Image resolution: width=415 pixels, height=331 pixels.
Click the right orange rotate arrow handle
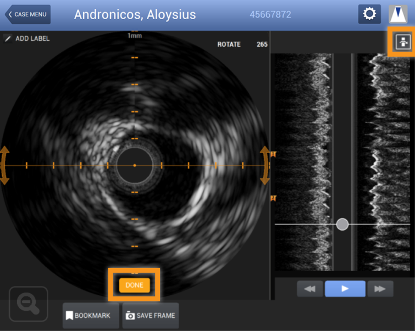265,166
